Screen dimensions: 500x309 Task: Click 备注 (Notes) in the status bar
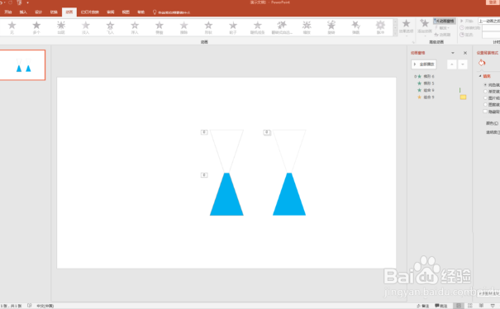pos(423,306)
